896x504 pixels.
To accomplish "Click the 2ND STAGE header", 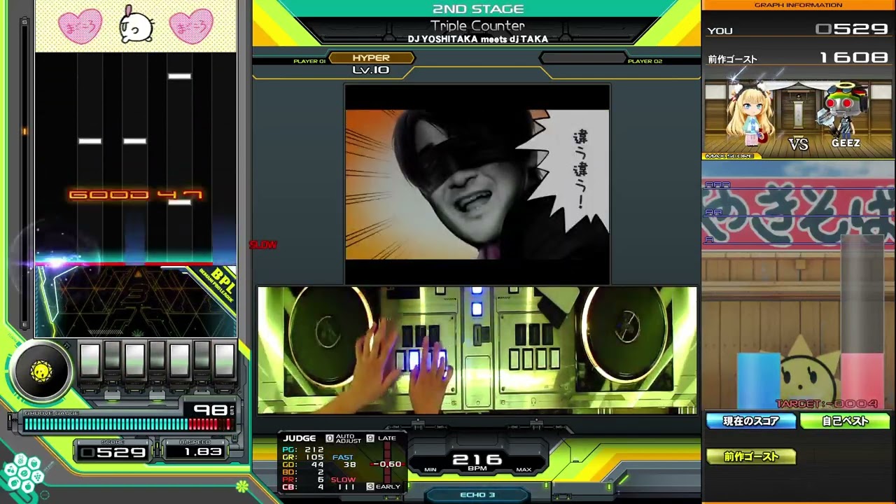I will (478, 9).
